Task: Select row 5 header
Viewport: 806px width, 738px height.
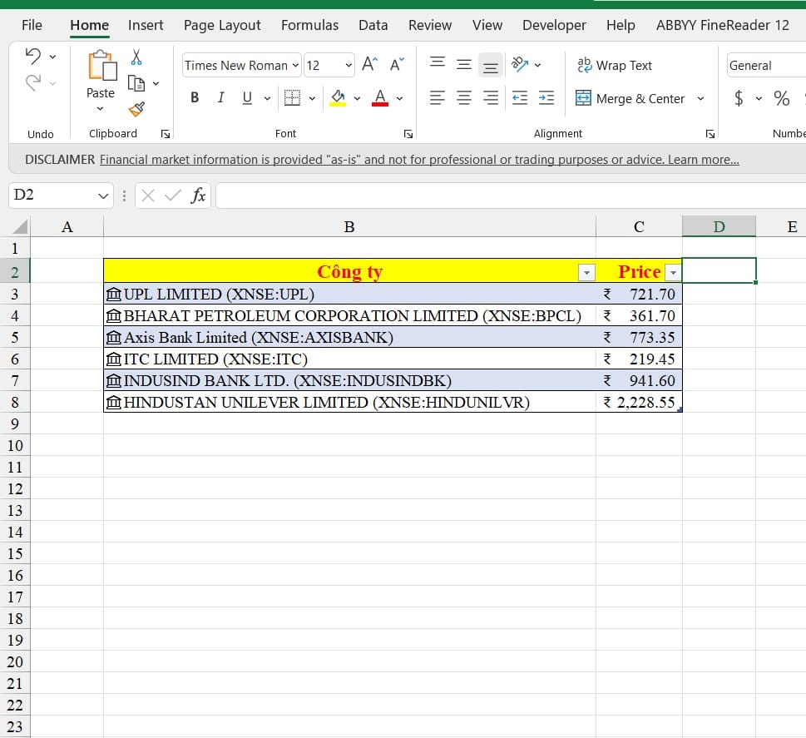Action: tap(15, 337)
